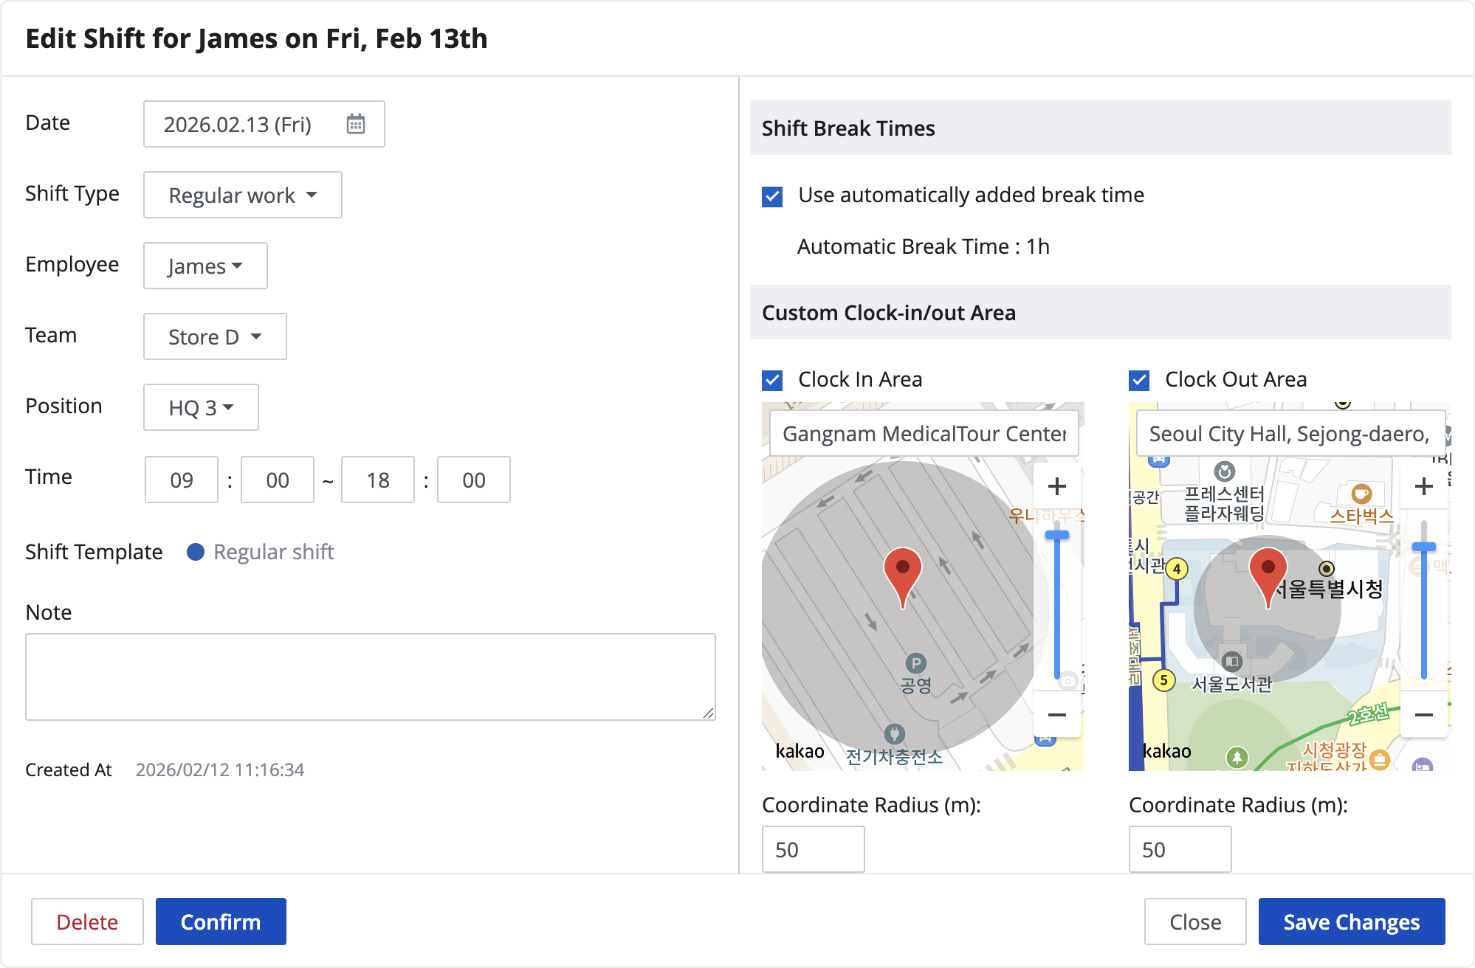Uncheck automatically added break time
The height and width of the screenshot is (968, 1475).
(772, 196)
